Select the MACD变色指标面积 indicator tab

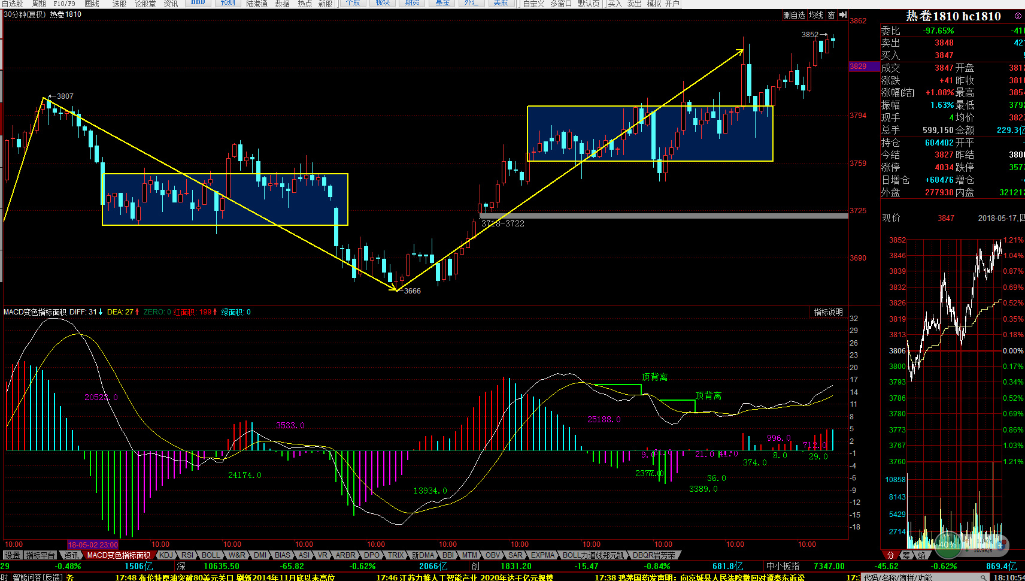(x=119, y=555)
